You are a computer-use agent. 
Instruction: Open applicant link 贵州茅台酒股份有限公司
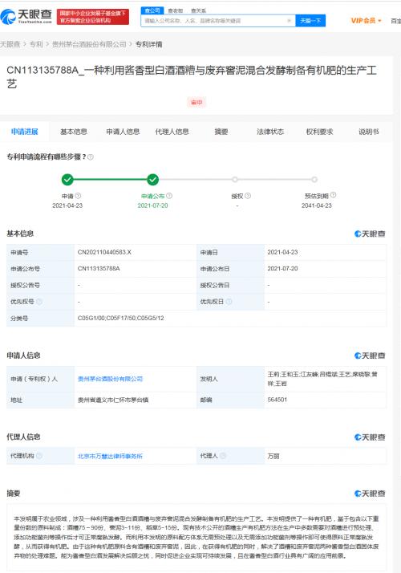point(110,379)
